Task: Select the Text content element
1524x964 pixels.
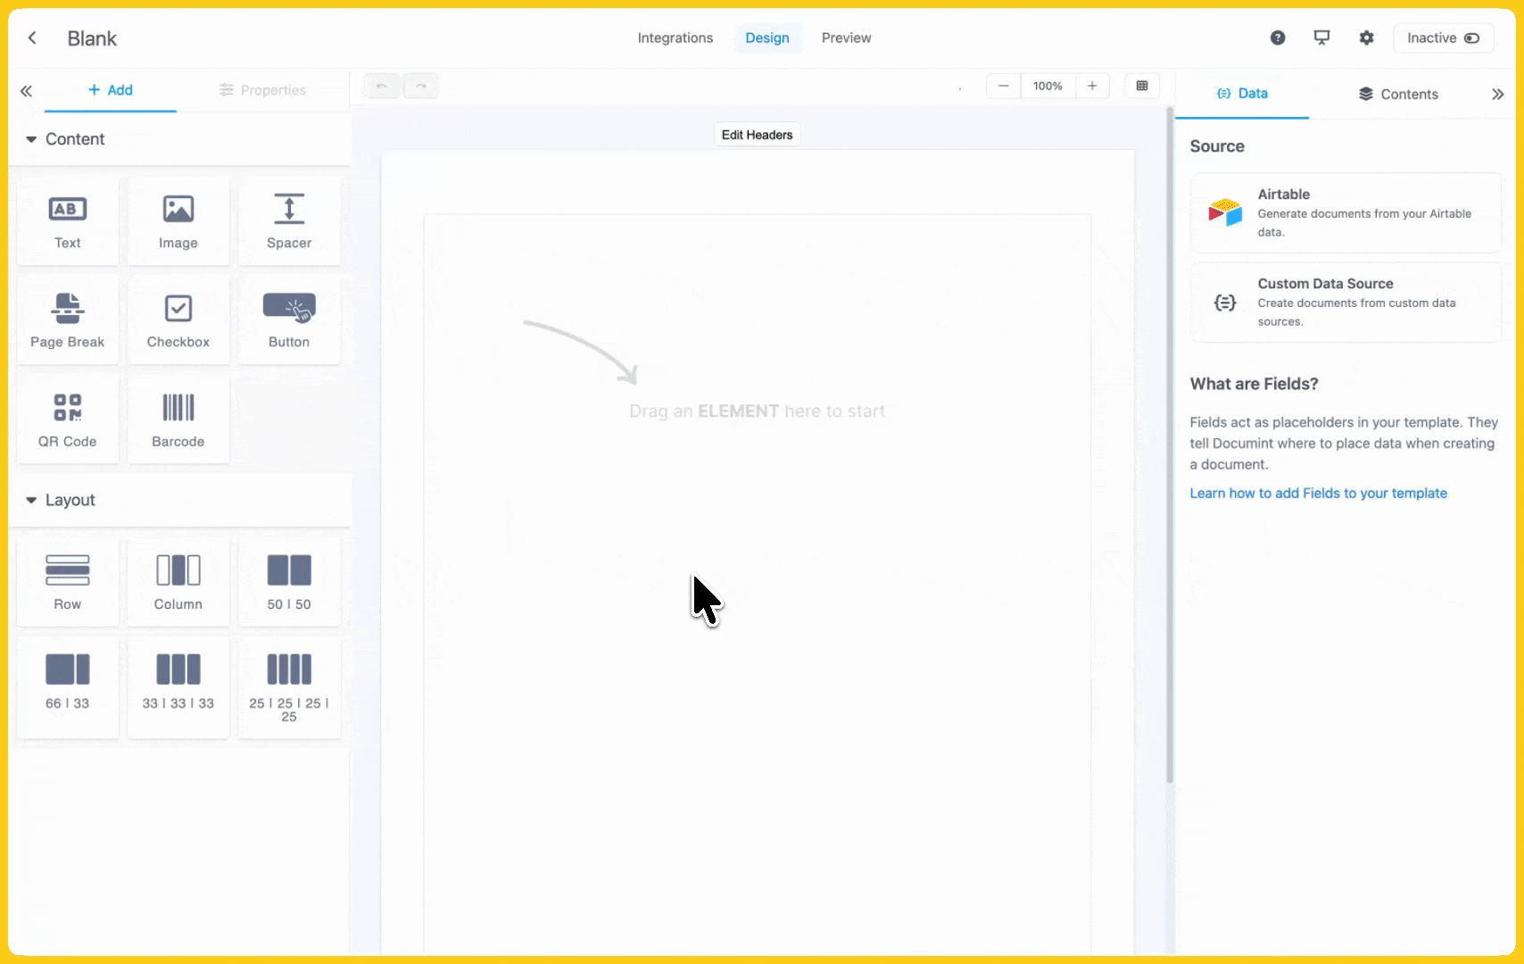Action: (x=67, y=221)
